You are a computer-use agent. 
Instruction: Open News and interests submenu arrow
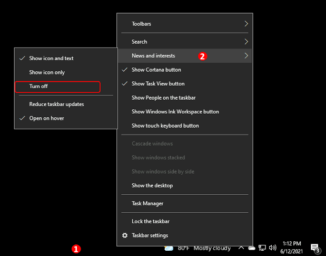(246, 55)
